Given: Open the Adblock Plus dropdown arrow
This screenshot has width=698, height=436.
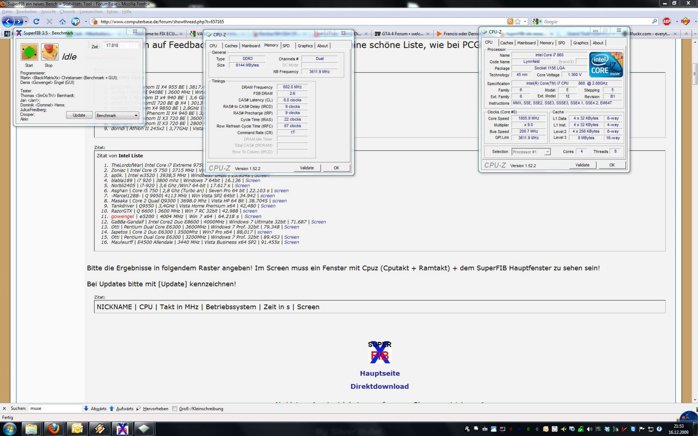Looking at the screenshot, I should pos(676,21).
